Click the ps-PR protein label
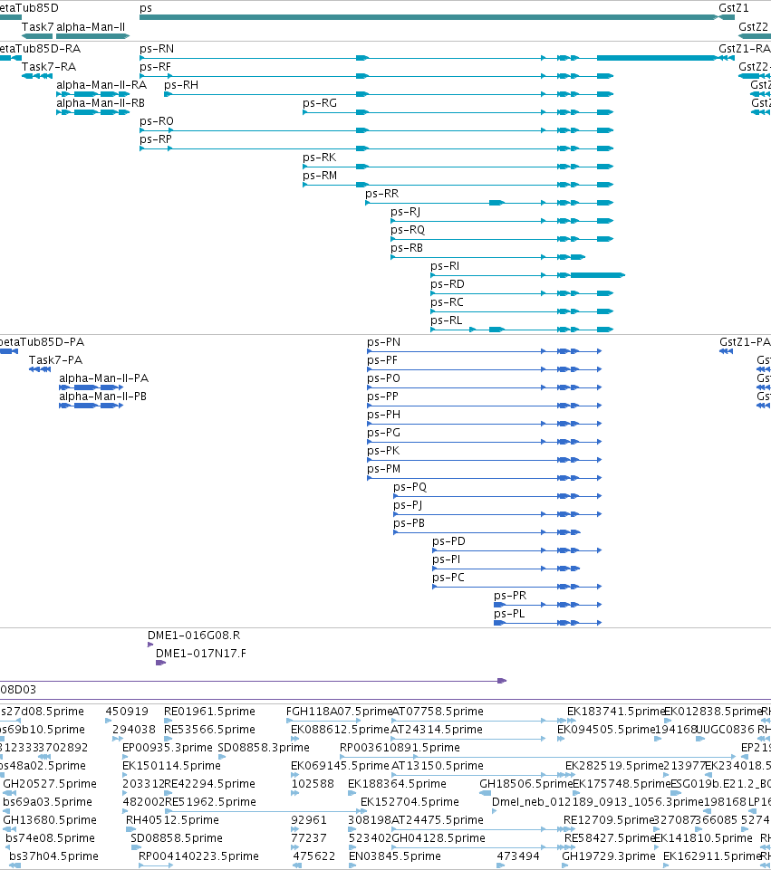Image resolution: width=771 pixels, height=870 pixels. (510, 596)
